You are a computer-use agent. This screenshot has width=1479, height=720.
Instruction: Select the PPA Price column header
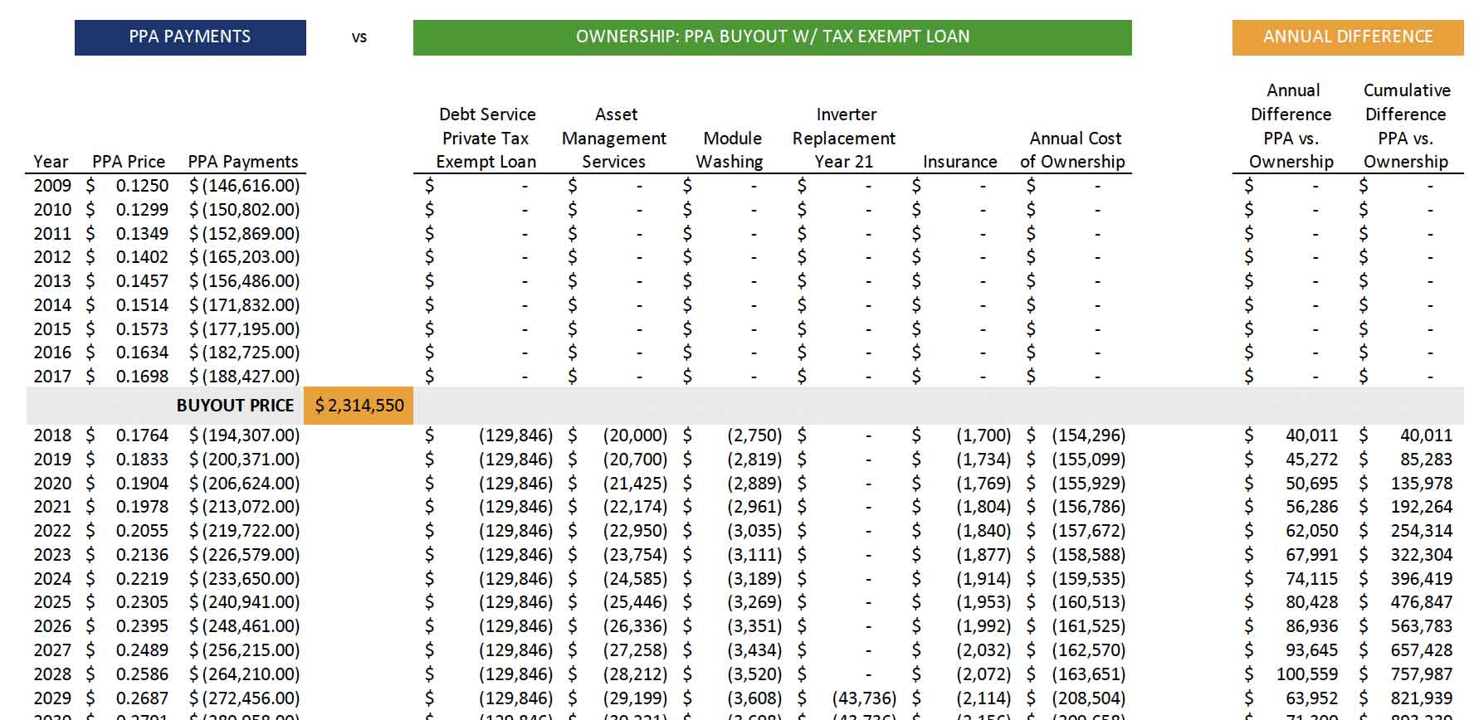129,162
